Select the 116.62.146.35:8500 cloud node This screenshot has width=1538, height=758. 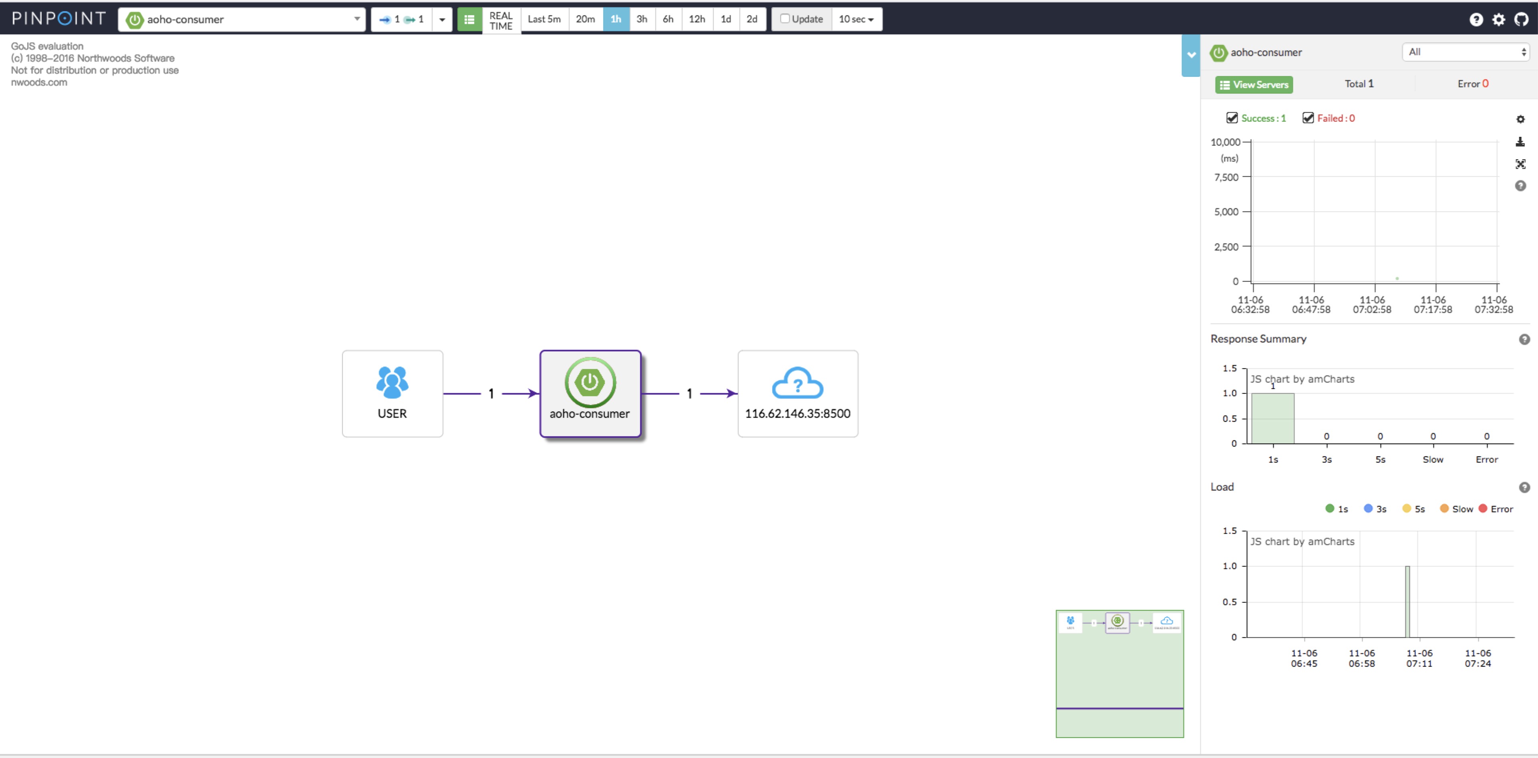tap(798, 394)
